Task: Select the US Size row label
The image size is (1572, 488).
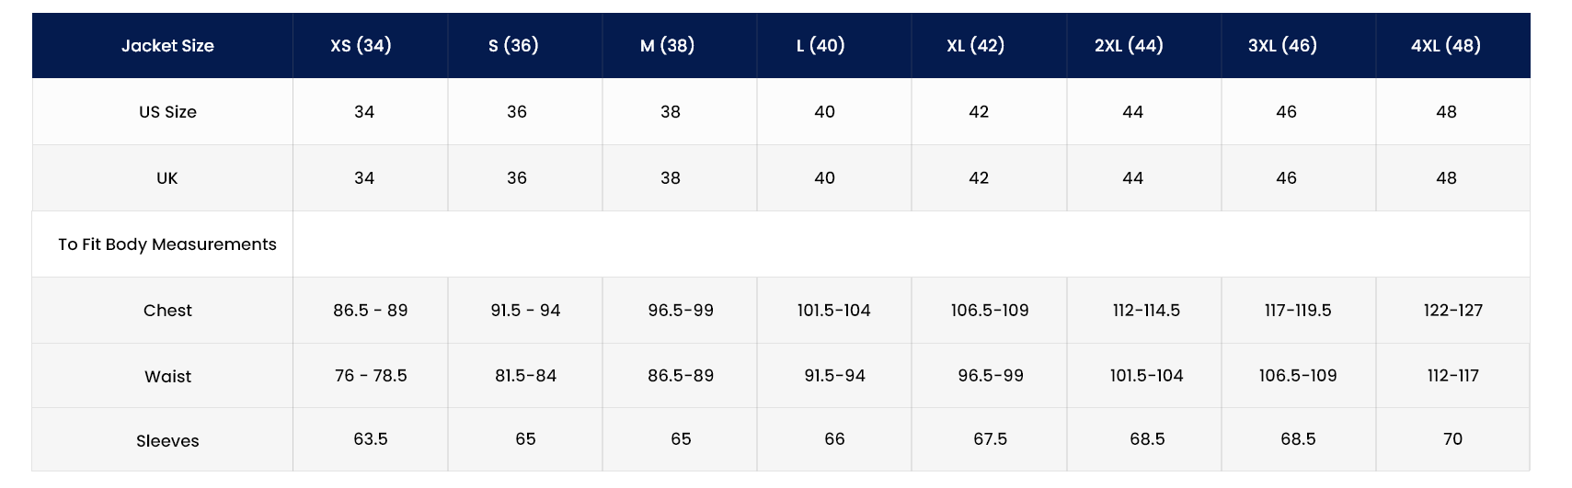Action: click(x=167, y=112)
